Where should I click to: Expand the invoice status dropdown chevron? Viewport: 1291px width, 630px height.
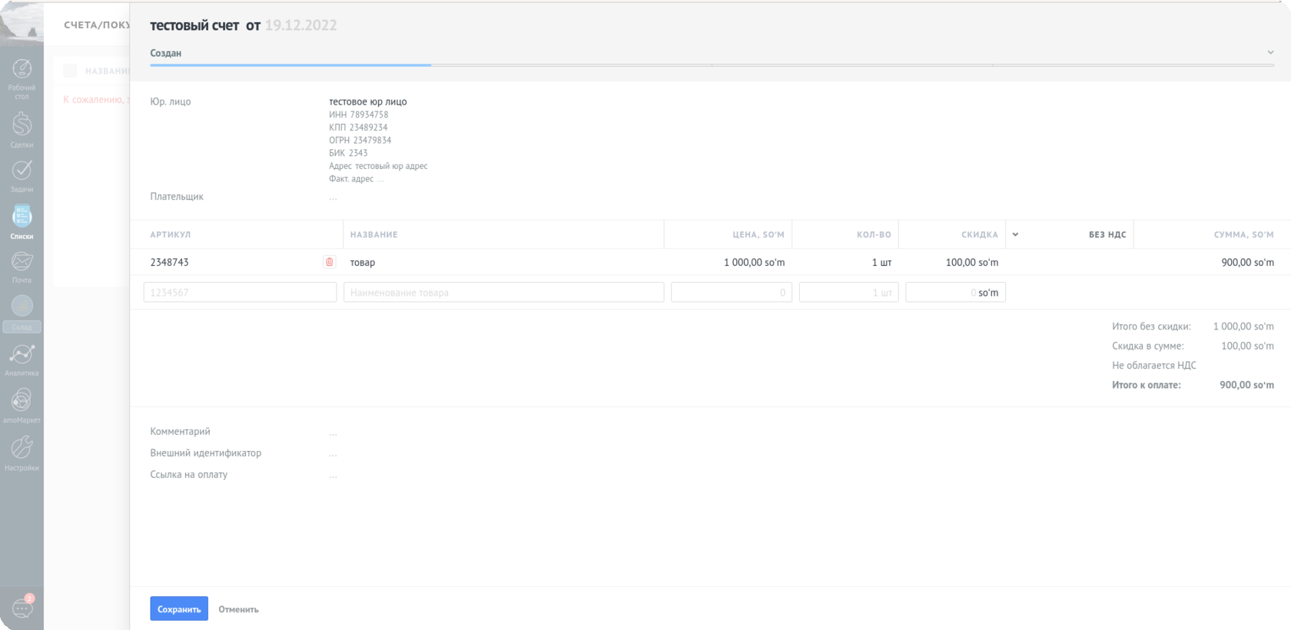point(1269,53)
